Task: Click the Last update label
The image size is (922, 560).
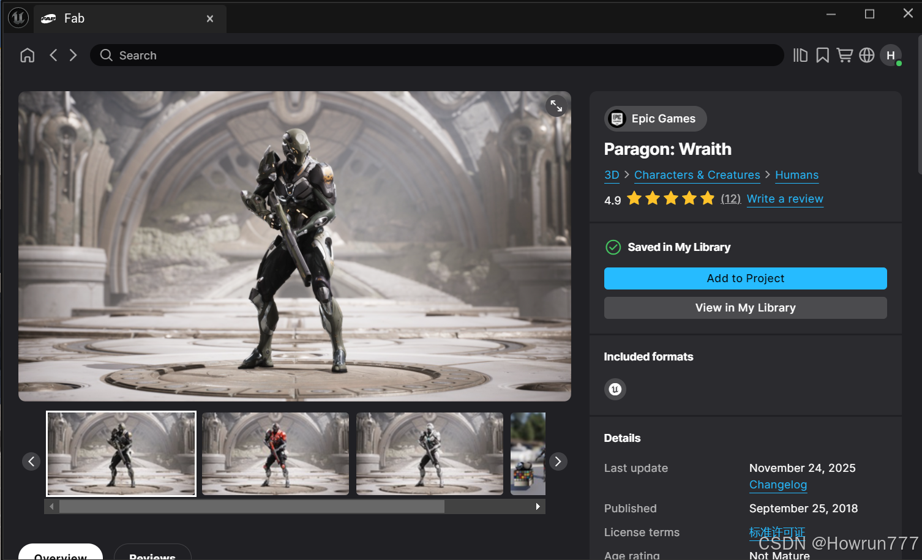Action: coord(635,468)
